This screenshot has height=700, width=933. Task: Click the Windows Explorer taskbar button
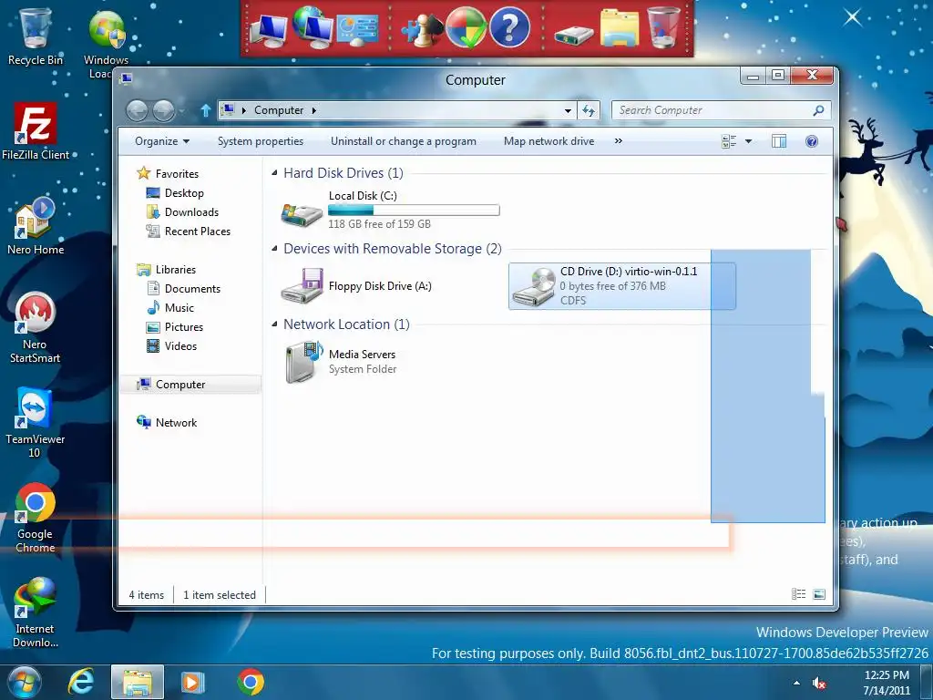[138, 682]
